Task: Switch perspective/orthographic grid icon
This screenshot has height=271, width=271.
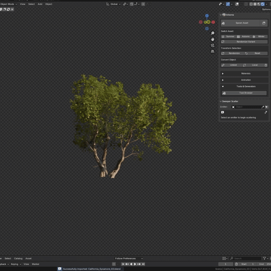Action: click(x=213, y=51)
